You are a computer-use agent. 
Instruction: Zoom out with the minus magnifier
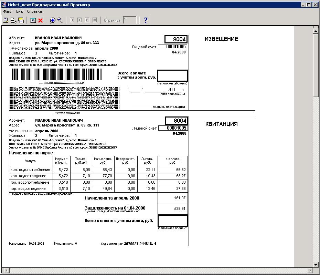coord(60,20)
